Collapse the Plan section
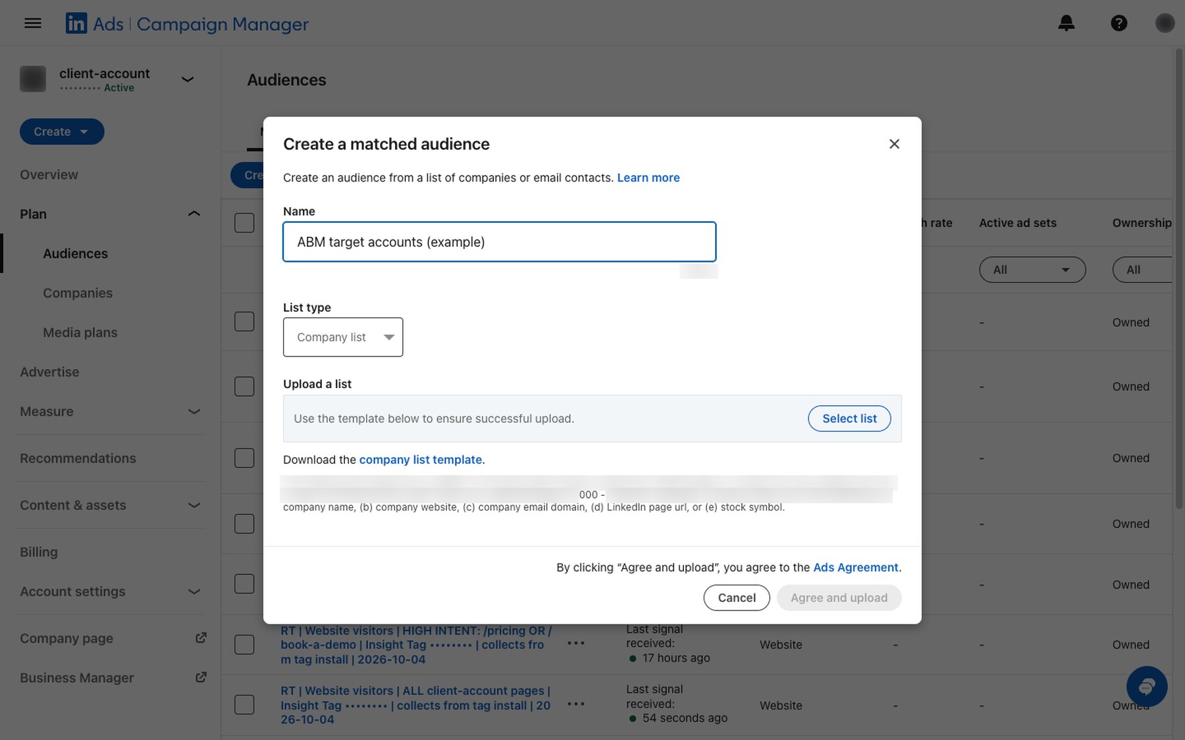This screenshot has height=740, width=1185. 194,214
